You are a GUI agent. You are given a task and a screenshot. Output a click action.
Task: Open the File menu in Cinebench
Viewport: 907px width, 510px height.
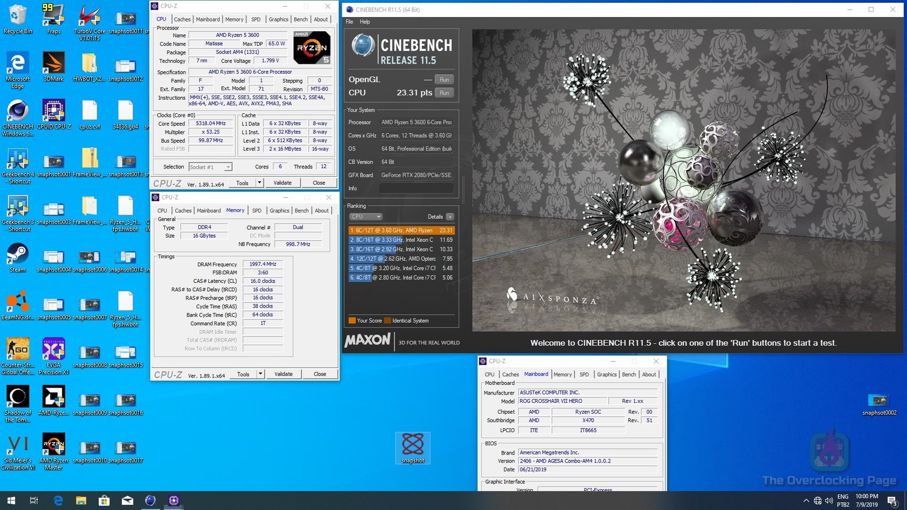tap(349, 22)
